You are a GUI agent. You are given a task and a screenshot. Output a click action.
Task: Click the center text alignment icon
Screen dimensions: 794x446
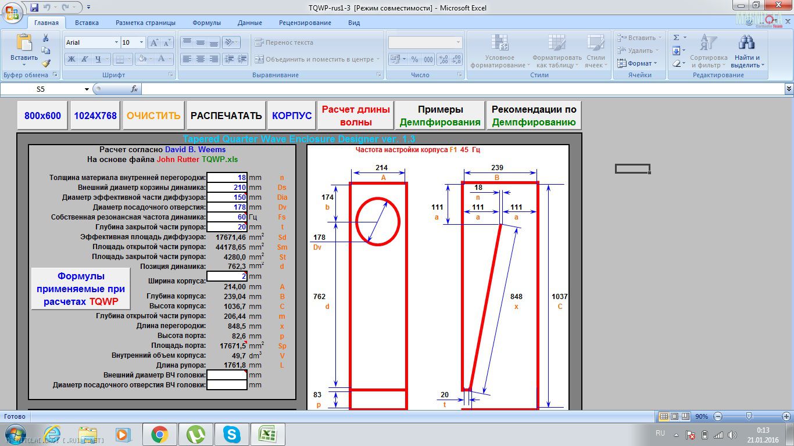[x=200, y=59]
